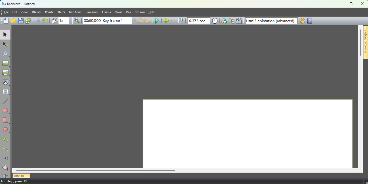Viewport: 368px width, 184px height.
Task: Click the clapperboard movie icon
Action: pos(239,21)
